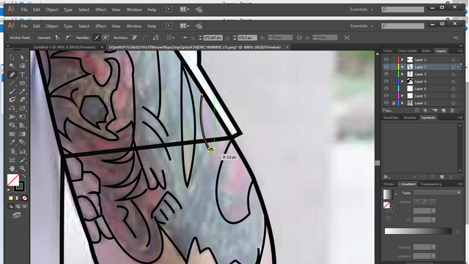
Task: Open the Essentials workspace dropdown
Action: coord(361,26)
